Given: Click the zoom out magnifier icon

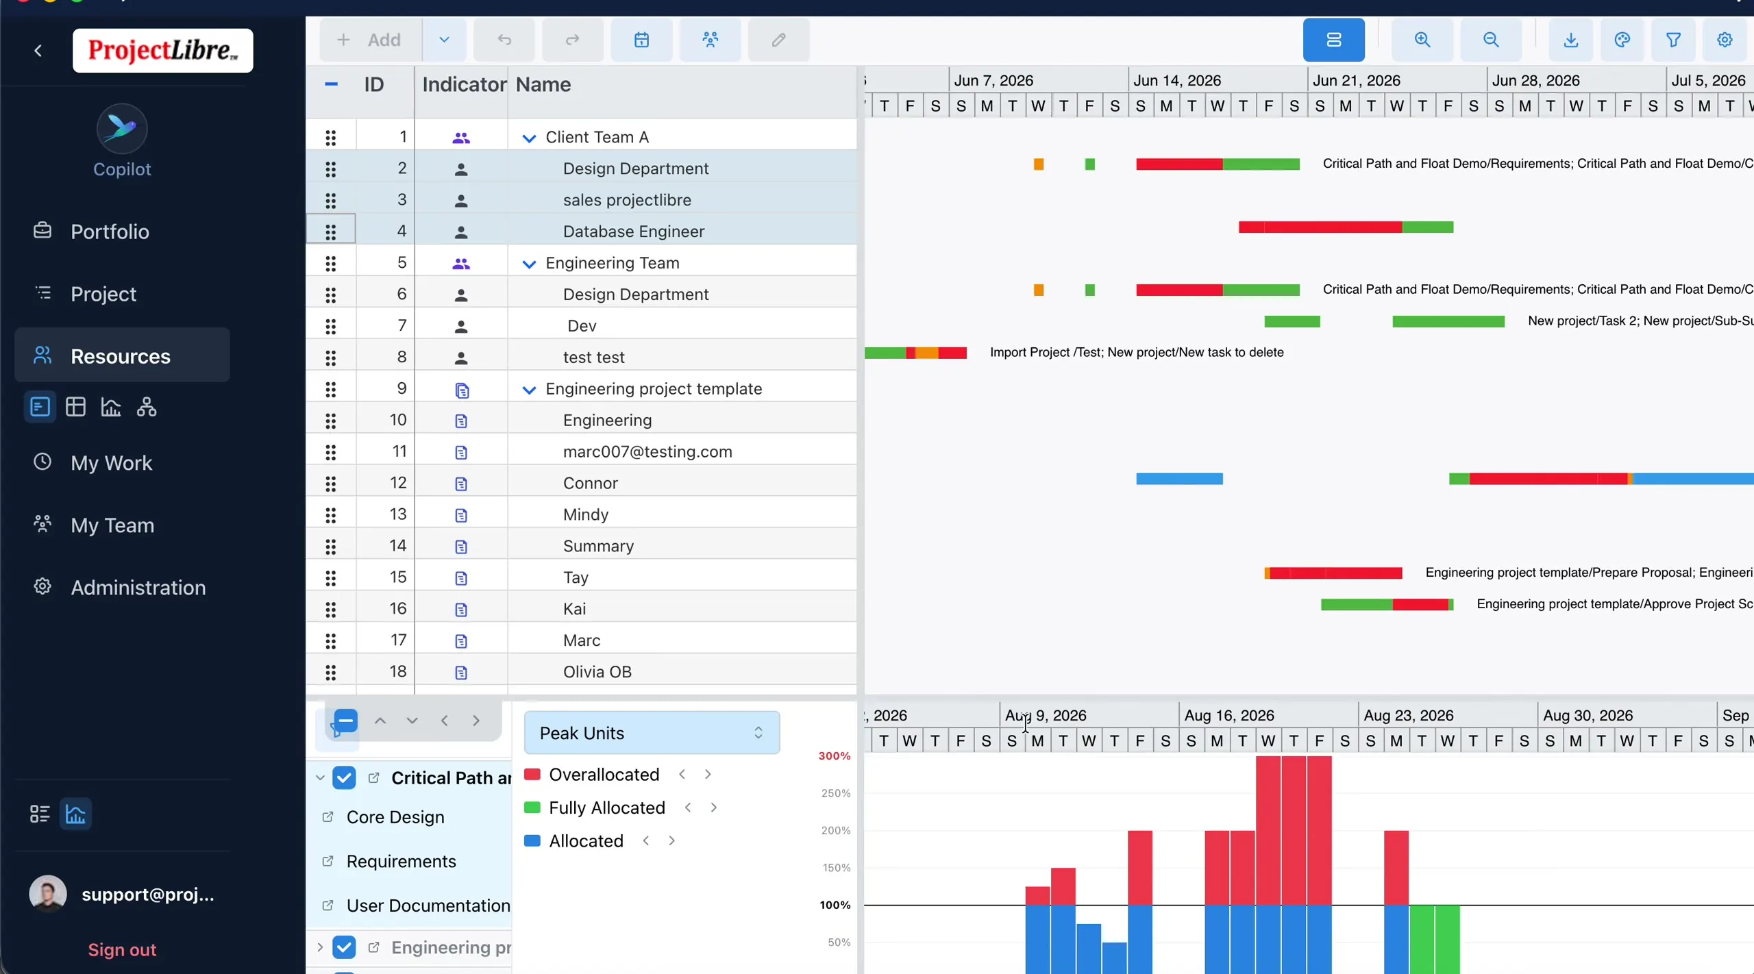Looking at the screenshot, I should [1491, 40].
